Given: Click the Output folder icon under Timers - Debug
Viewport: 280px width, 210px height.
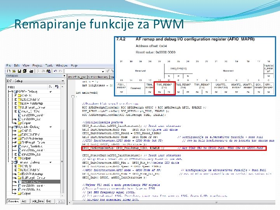Looking at the screenshot, I should click(19, 193).
